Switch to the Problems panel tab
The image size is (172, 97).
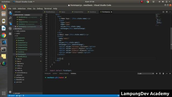click(48, 74)
